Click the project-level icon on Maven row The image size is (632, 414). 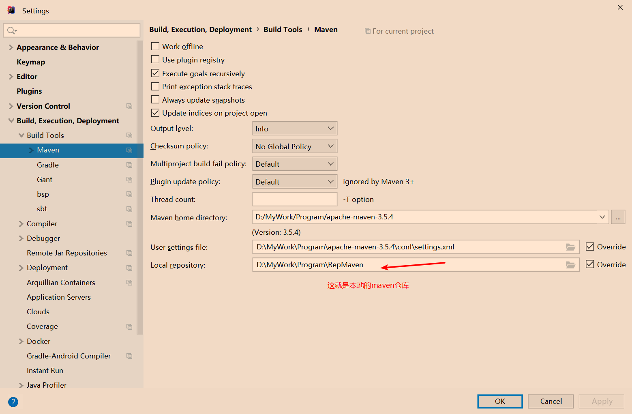(129, 150)
